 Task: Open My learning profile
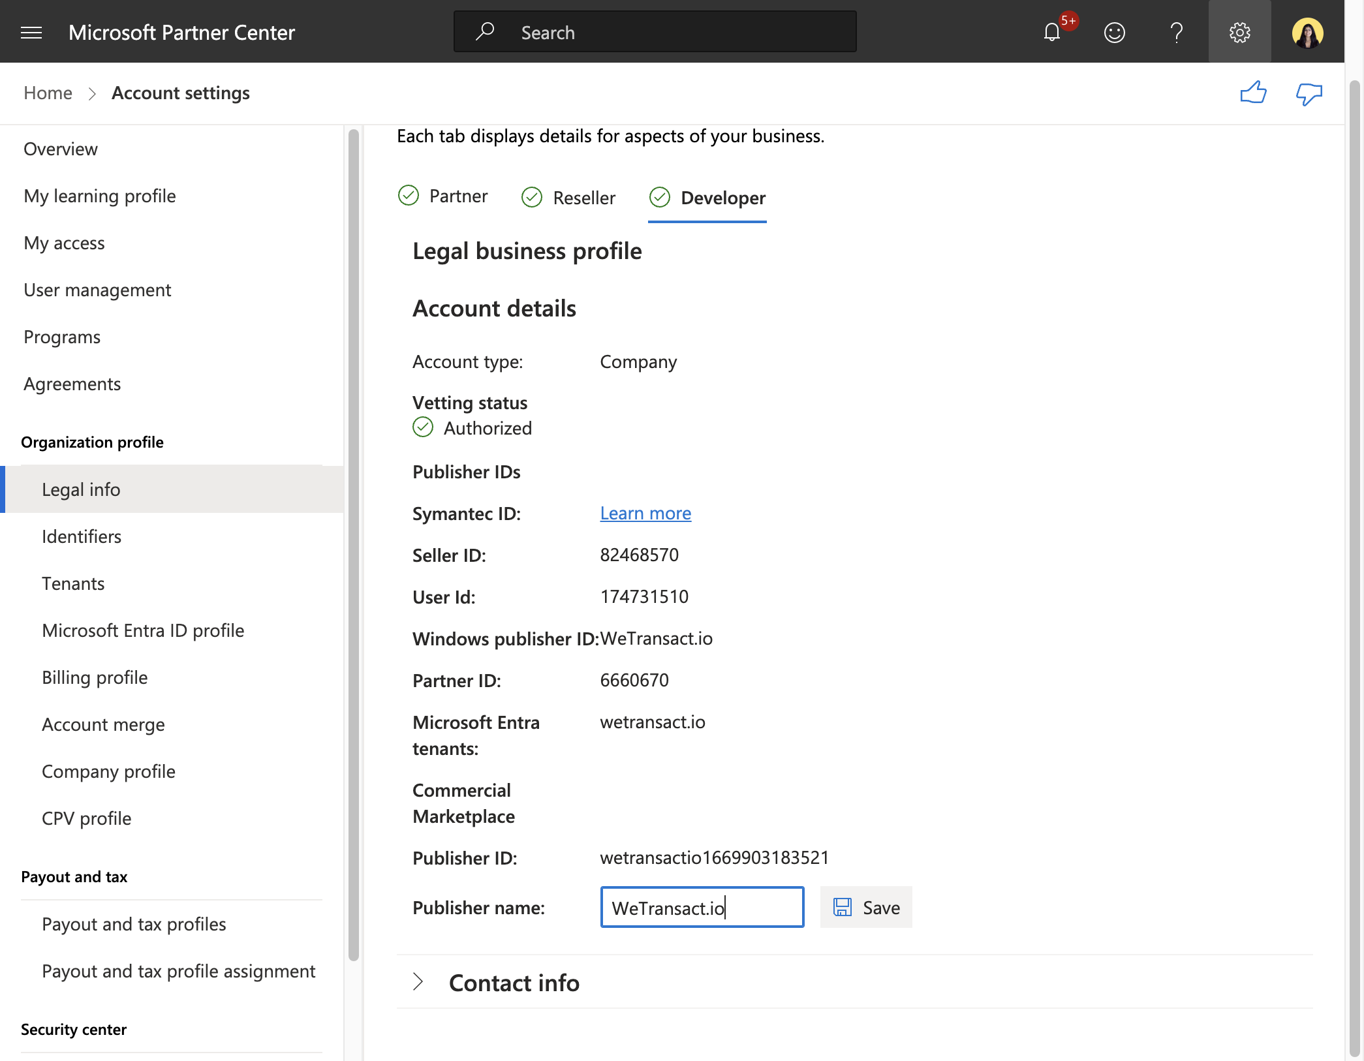pos(100,196)
